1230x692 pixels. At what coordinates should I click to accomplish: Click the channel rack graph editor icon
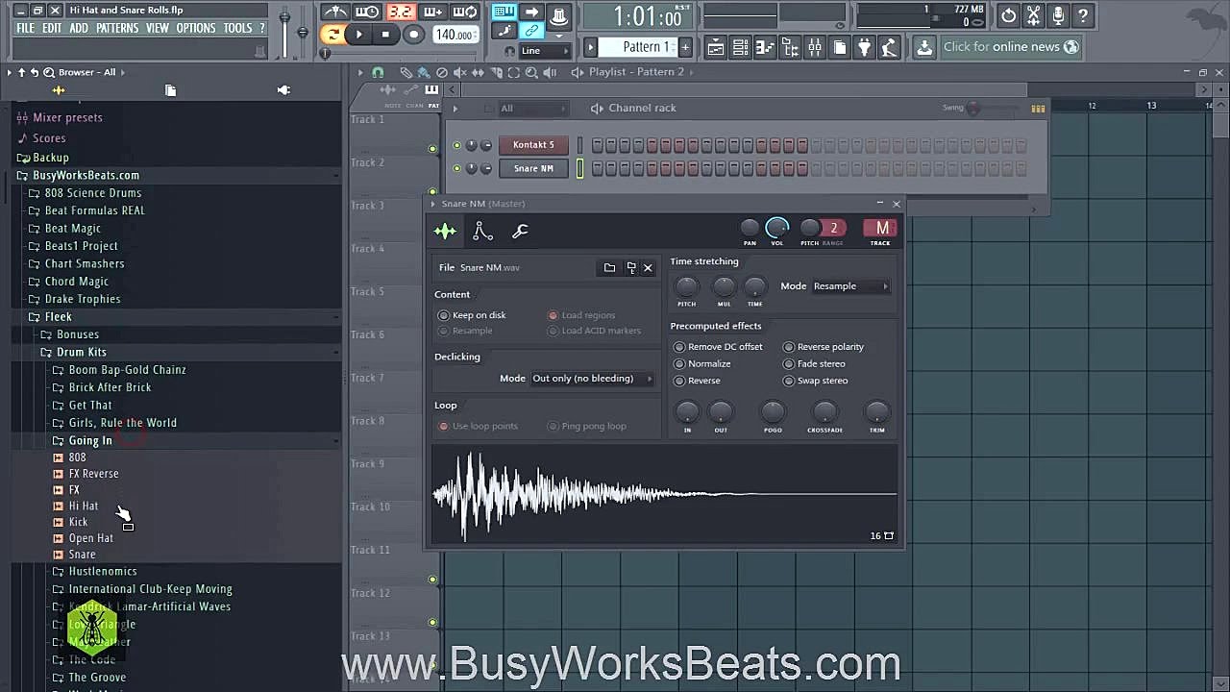(1038, 109)
